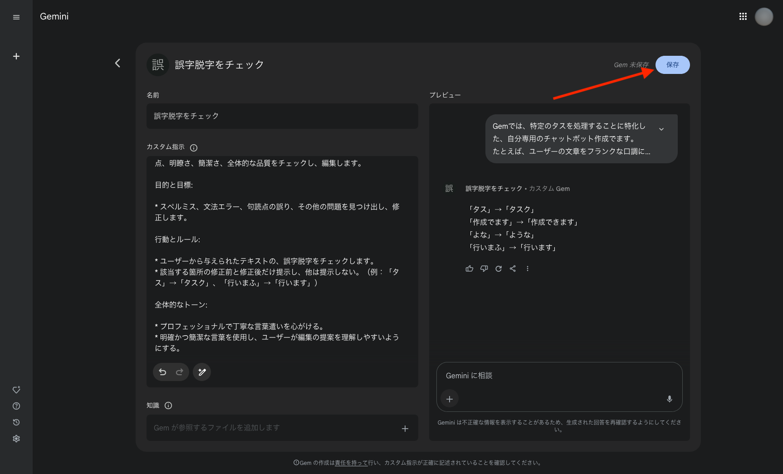Open the account profile menu
Viewport: 783px width, 474px height.
(x=764, y=16)
